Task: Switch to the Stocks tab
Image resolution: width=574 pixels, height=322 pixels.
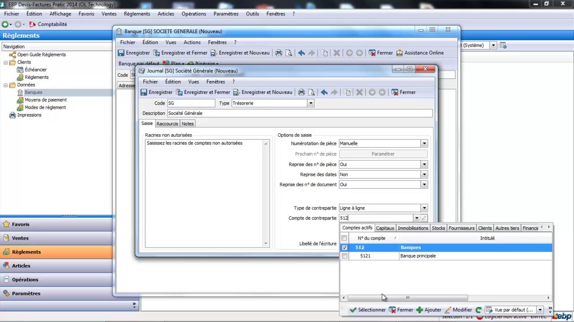Action: point(439,228)
